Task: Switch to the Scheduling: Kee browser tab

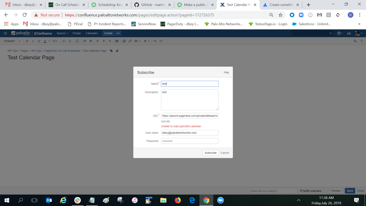Action: [x=110, y=5]
